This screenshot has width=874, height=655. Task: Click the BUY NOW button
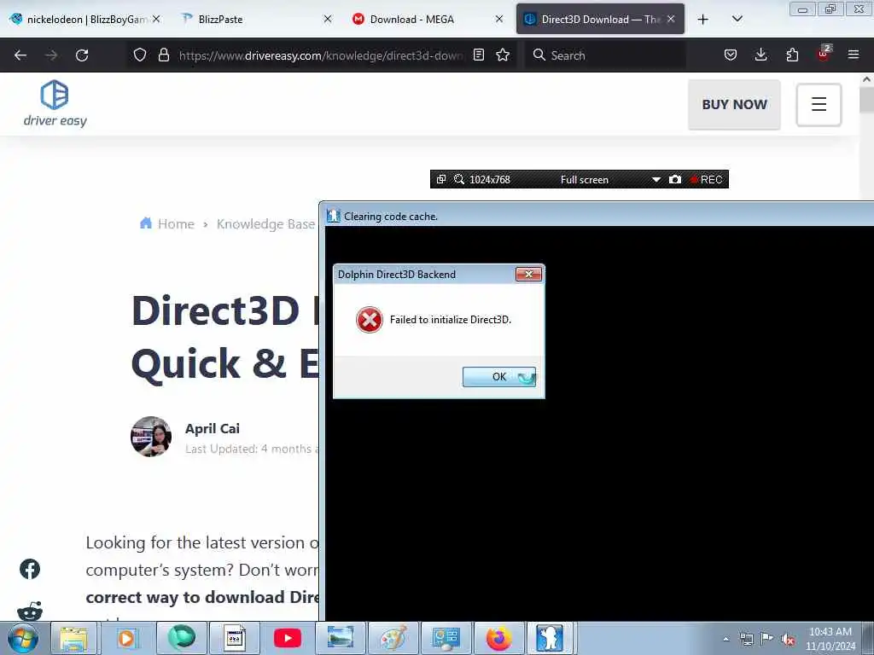pyautogui.click(x=734, y=104)
